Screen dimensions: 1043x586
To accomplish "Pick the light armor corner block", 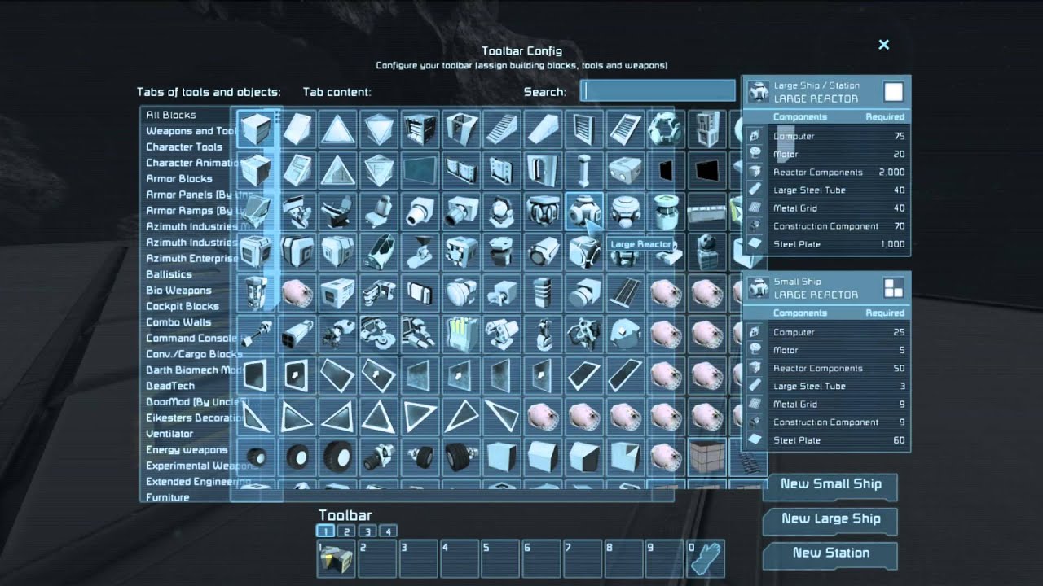I will click(337, 129).
